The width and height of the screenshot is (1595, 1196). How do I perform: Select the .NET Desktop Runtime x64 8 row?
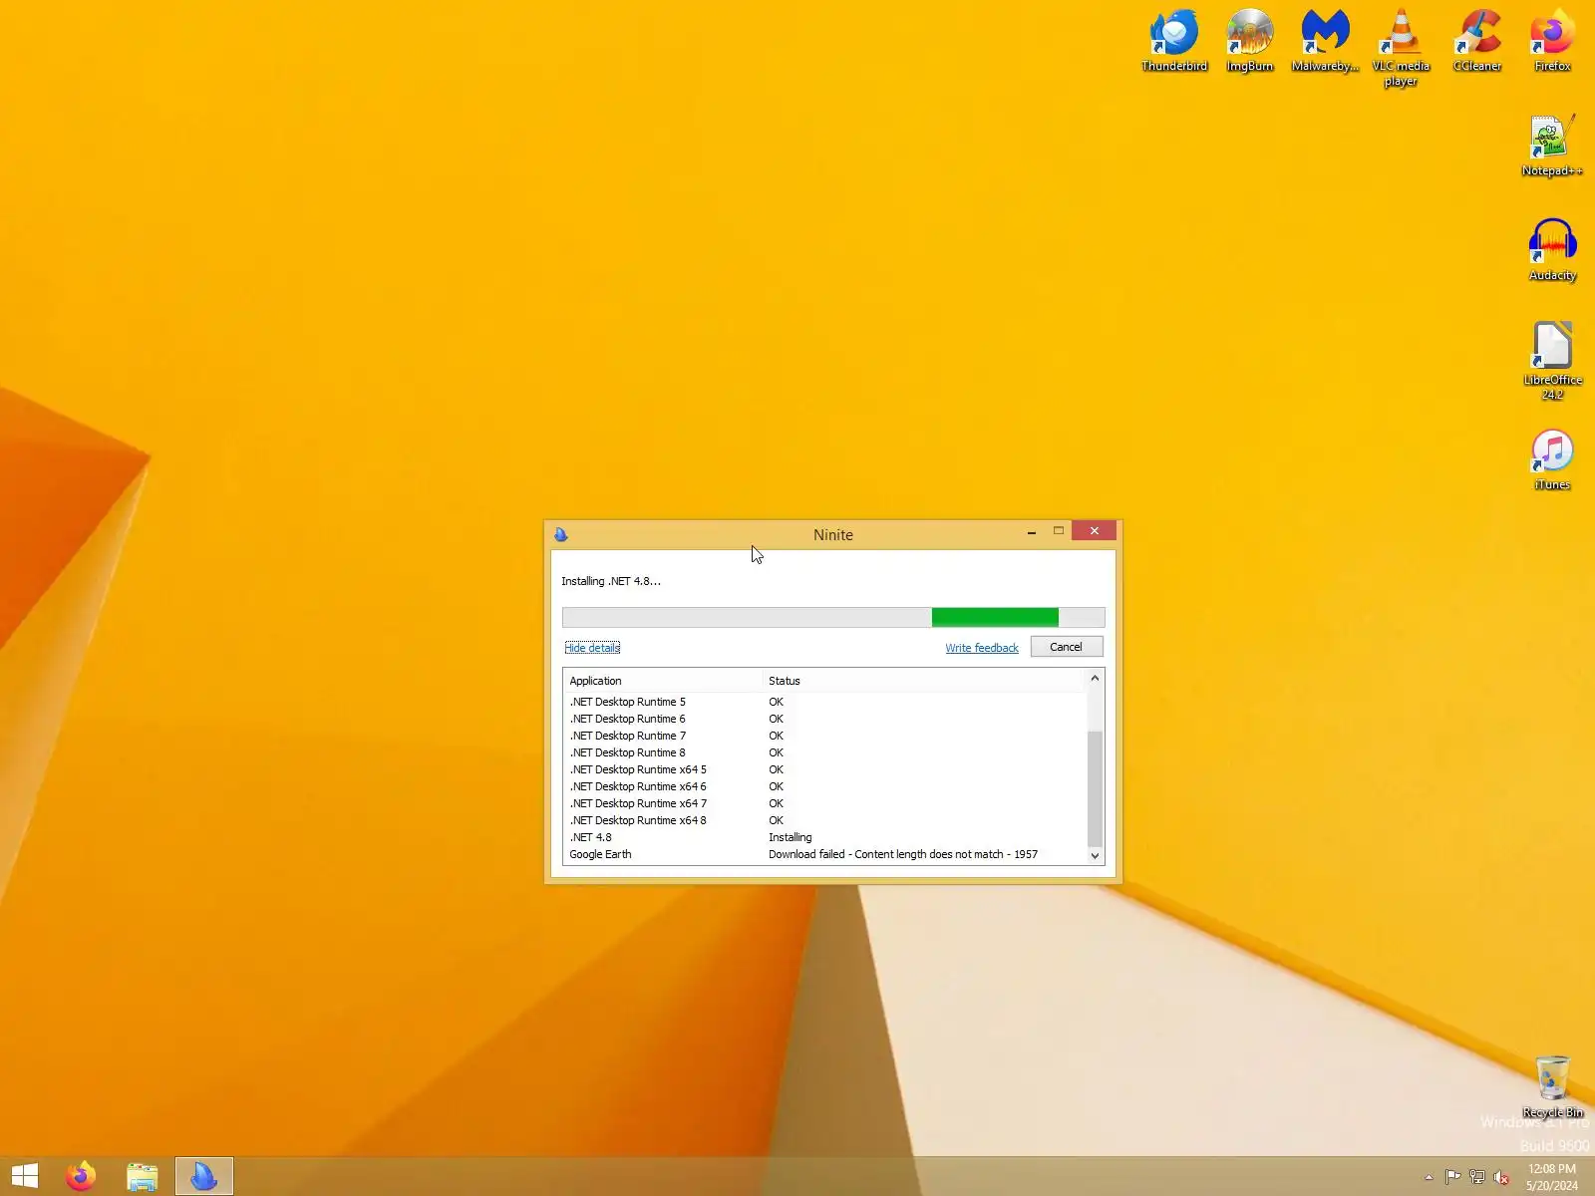[x=825, y=820]
